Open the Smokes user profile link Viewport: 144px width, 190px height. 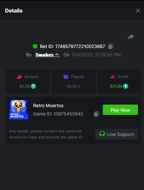point(47,55)
